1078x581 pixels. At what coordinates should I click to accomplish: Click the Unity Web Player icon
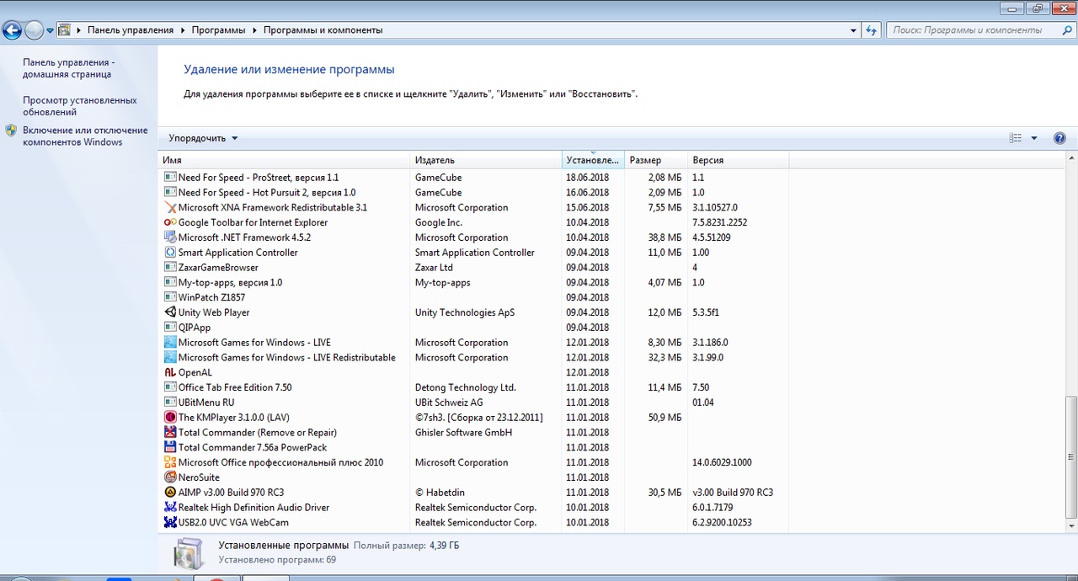click(x=170, y=312)
